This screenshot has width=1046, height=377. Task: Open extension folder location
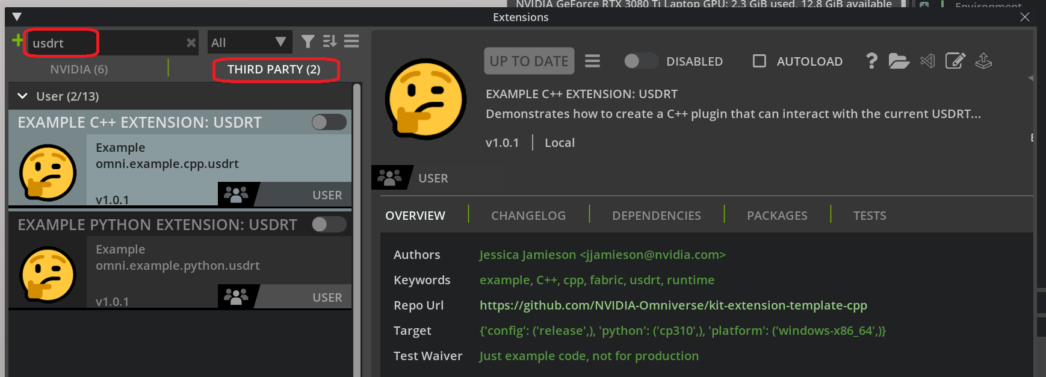tap(899, 61)
